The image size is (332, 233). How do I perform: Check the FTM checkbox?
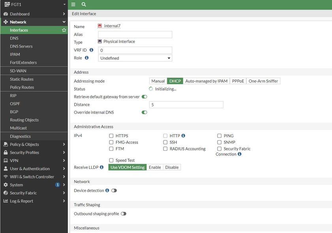[x=111, y=149]
